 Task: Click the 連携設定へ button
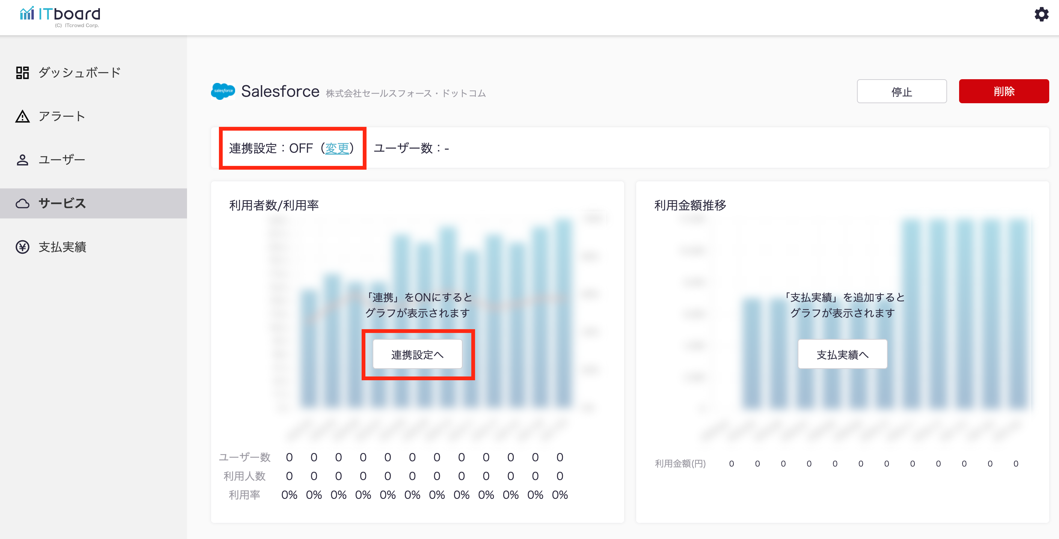[x=417, y=354]
